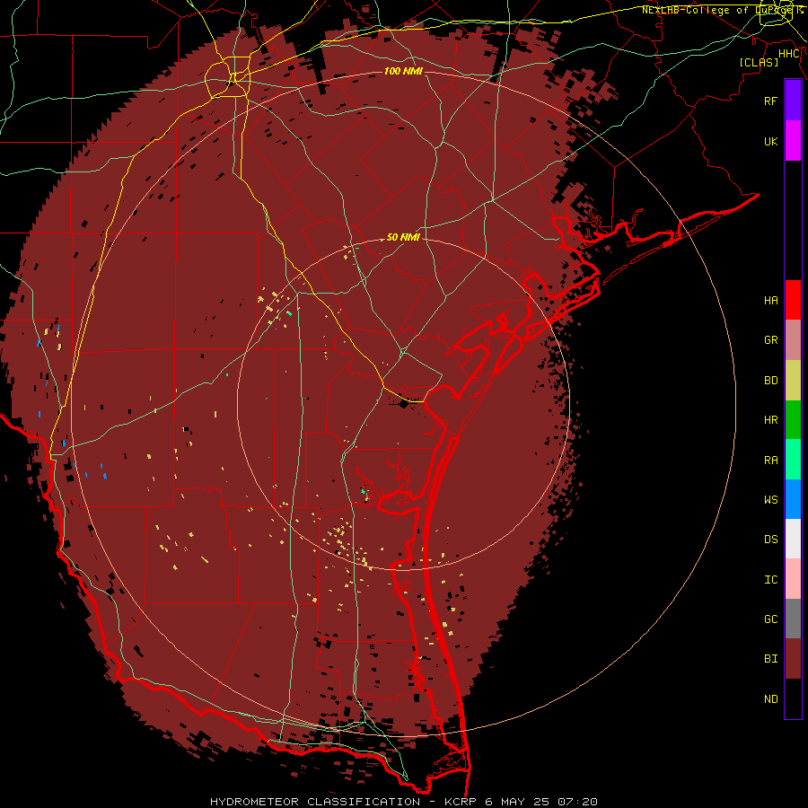Click the HYDROMETEOR CLASSIFICATION title text
Screen dimensions: 808x808
pos(315,802)
